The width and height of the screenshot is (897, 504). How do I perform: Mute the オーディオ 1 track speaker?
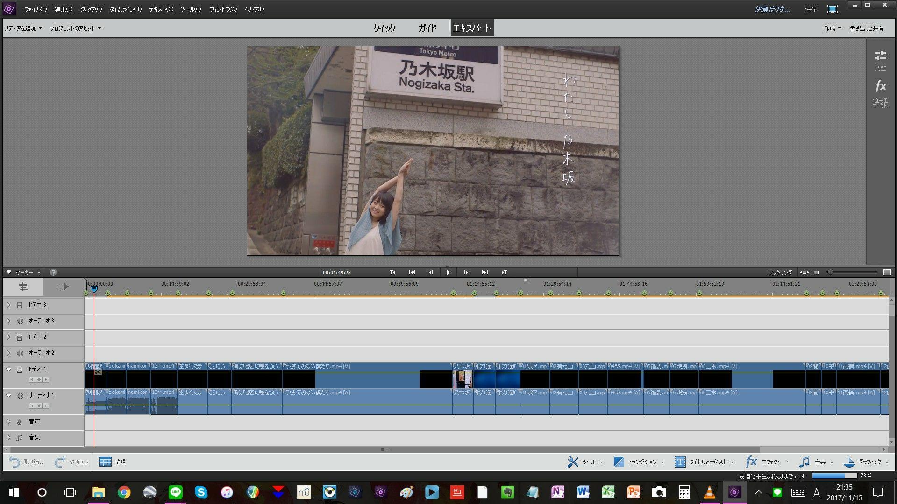pyautogui.click(x=20, y=396)
